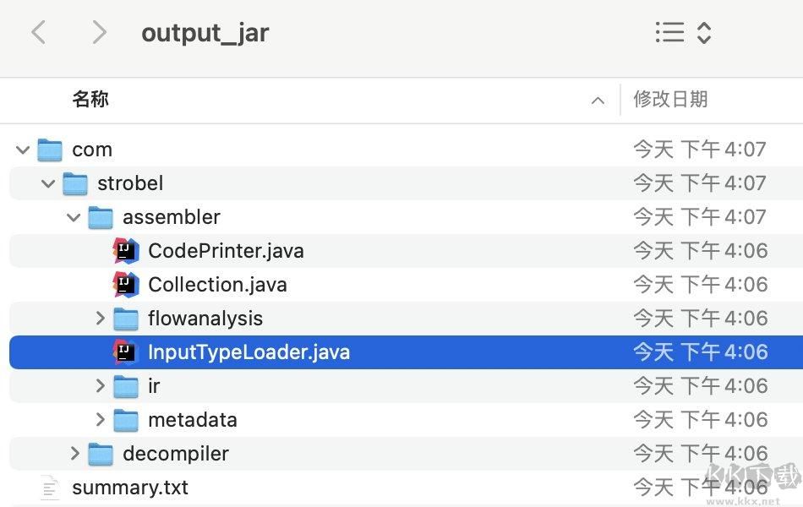803x507 pixels.
Task: Select the file name CodePrinter.java
Action: coord(226,251)
